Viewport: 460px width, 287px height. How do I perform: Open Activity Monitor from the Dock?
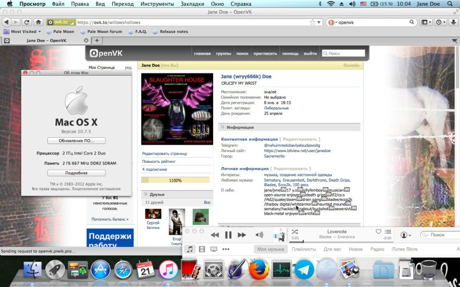282,269
